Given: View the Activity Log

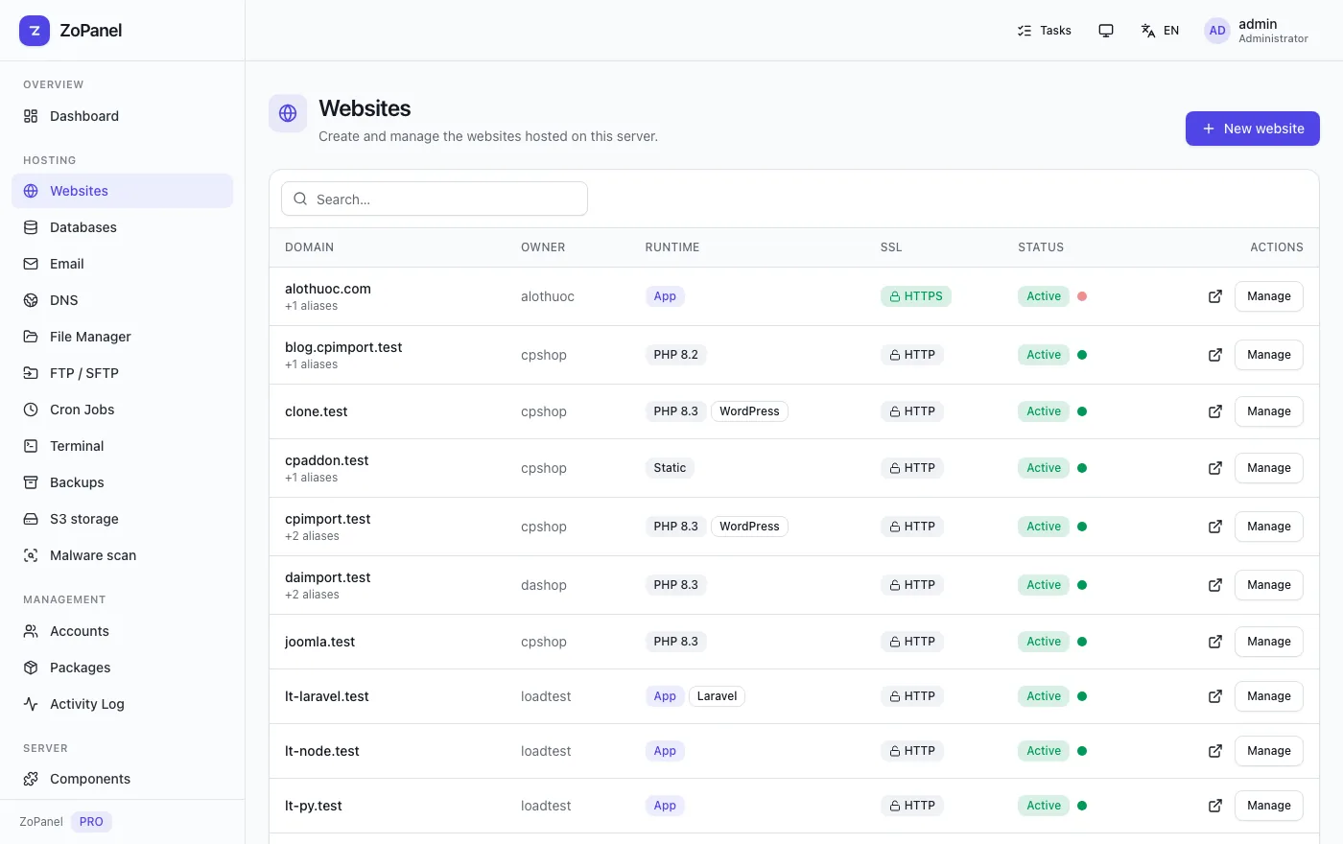Looking at the screenshot, I should click(x=123, y=704).
